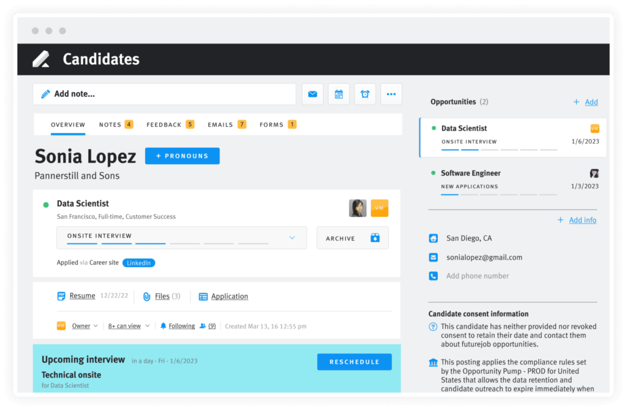The height and width of the screenshot is (410, 627).
Task: Click the orange VM icon next to Owner
Action: tap(61, 326)
